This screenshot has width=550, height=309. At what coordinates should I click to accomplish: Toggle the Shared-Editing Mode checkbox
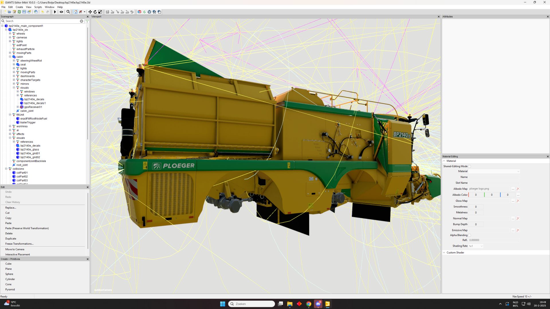470,167
